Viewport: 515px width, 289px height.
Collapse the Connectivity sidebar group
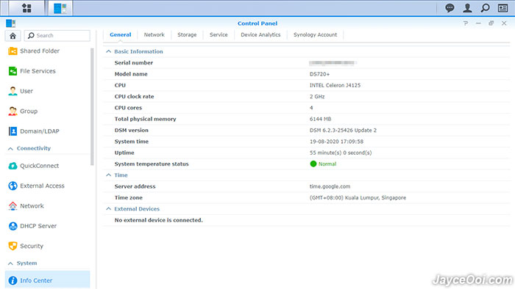coord(10,149)
